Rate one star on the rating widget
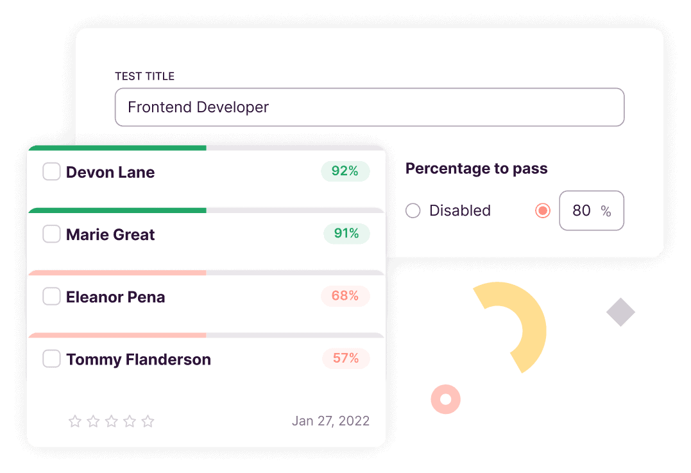The image size is (691, 473). (x=74, y=422)
